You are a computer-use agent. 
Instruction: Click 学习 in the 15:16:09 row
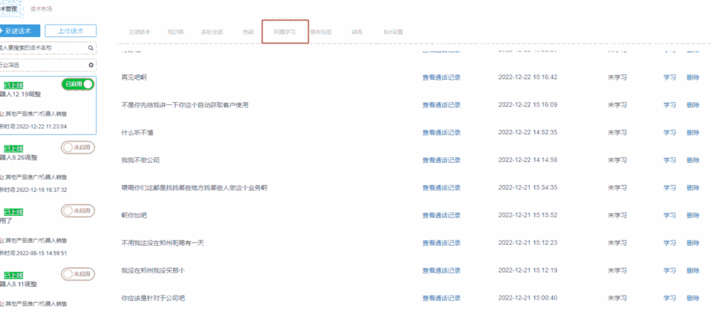tap(670, 105)
